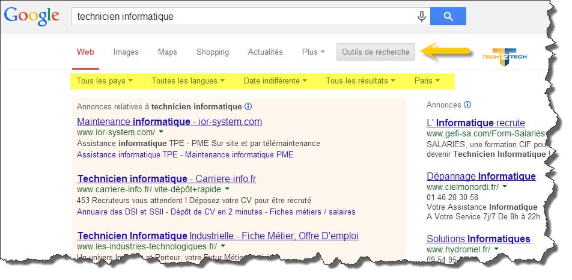
Task: Open the Toutes les langues dropdown
Action: [188, 81]
